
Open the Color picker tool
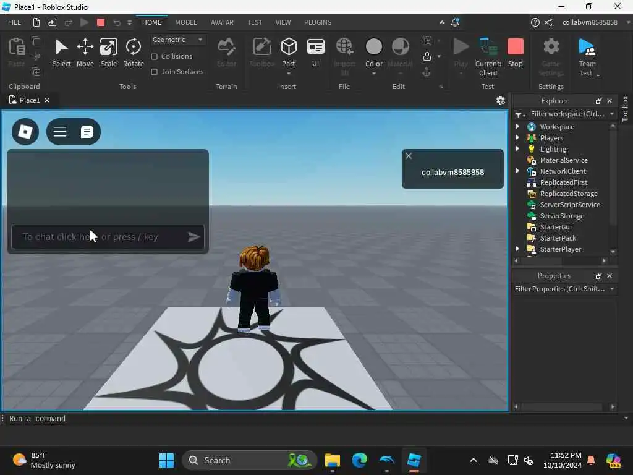(x=374, y=52)
